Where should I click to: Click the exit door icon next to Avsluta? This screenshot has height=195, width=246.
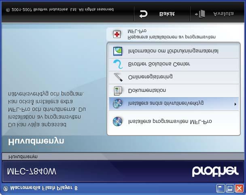(200, 14)
